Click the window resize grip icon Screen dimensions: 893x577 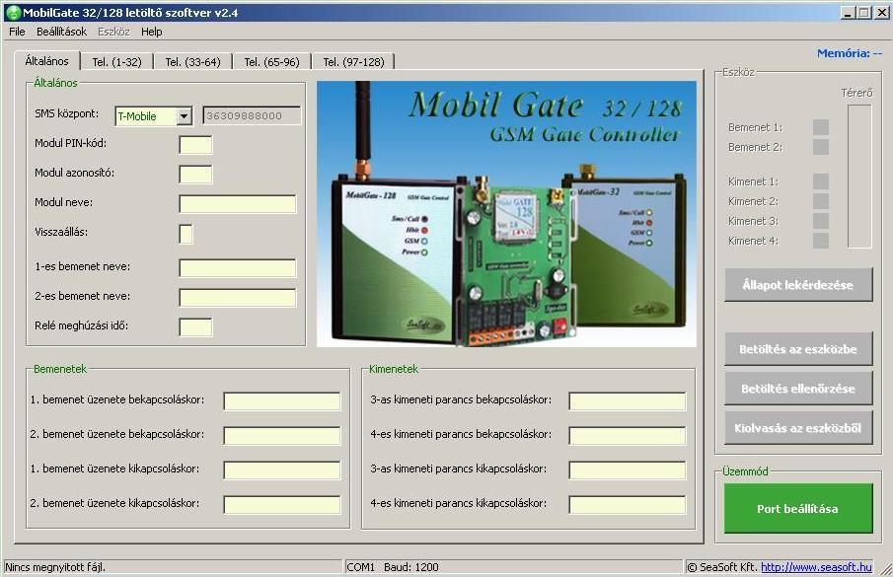point(886,568)
